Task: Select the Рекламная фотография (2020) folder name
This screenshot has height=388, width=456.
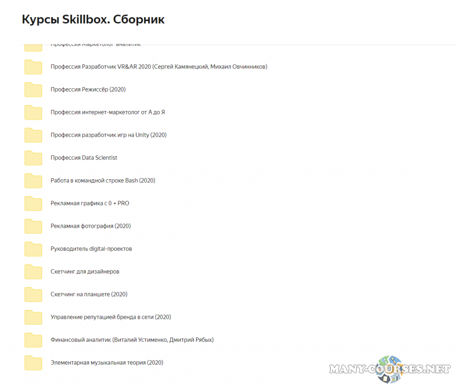Action: pos(91,226)
